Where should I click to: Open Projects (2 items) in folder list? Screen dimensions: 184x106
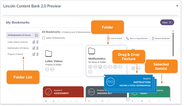click(x=15, y=54)
